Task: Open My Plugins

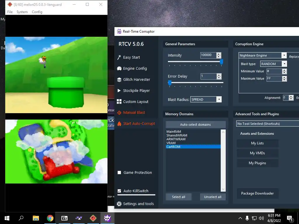Action: click(x=258, y=163)
